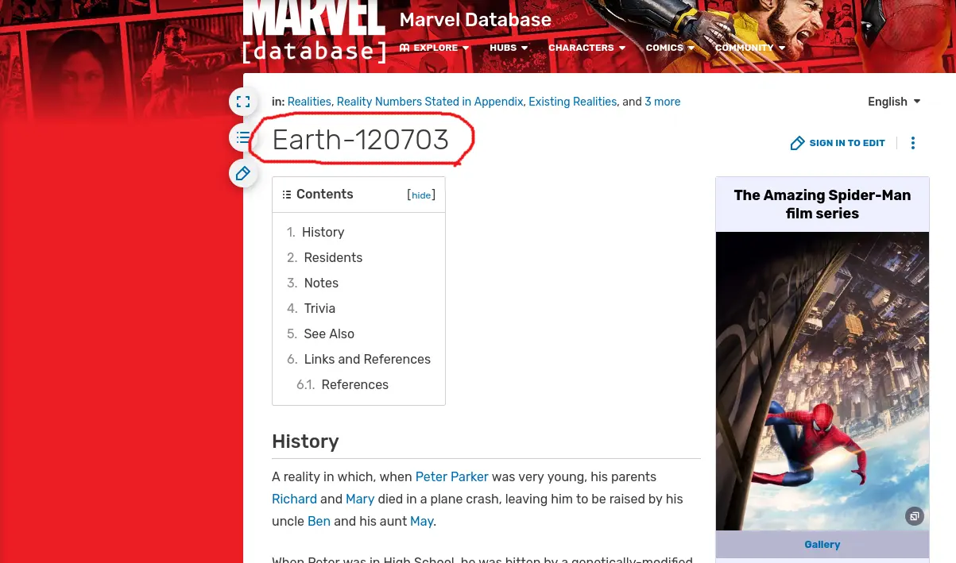956x563 pixels.
Task: Open the Realities category link
Action: point(309,102)
